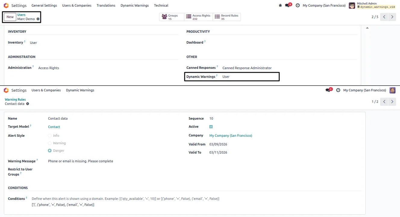Toggle the Active checkbox
The width and height of the screenshot is (400, 217).
211,127
